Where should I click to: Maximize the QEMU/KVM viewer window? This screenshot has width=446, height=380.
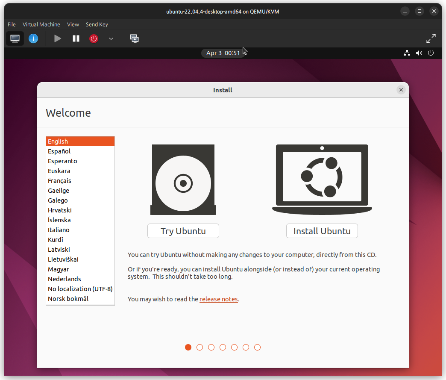(x=419, y=12)
